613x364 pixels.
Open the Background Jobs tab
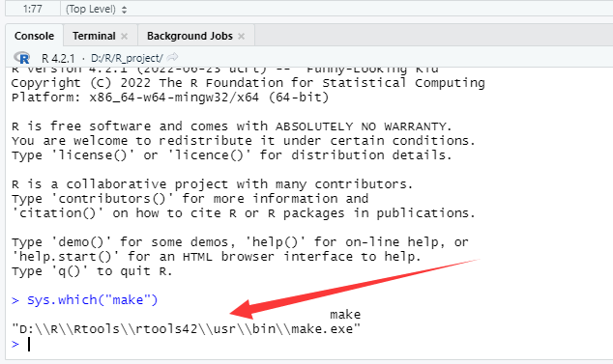pyautogui.click(x=190, y=36)
